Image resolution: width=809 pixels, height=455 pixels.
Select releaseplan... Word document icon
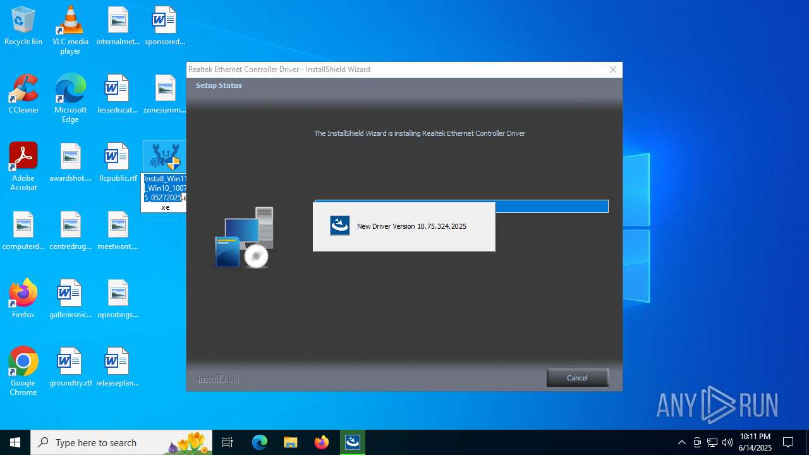[x=118, y=368]
